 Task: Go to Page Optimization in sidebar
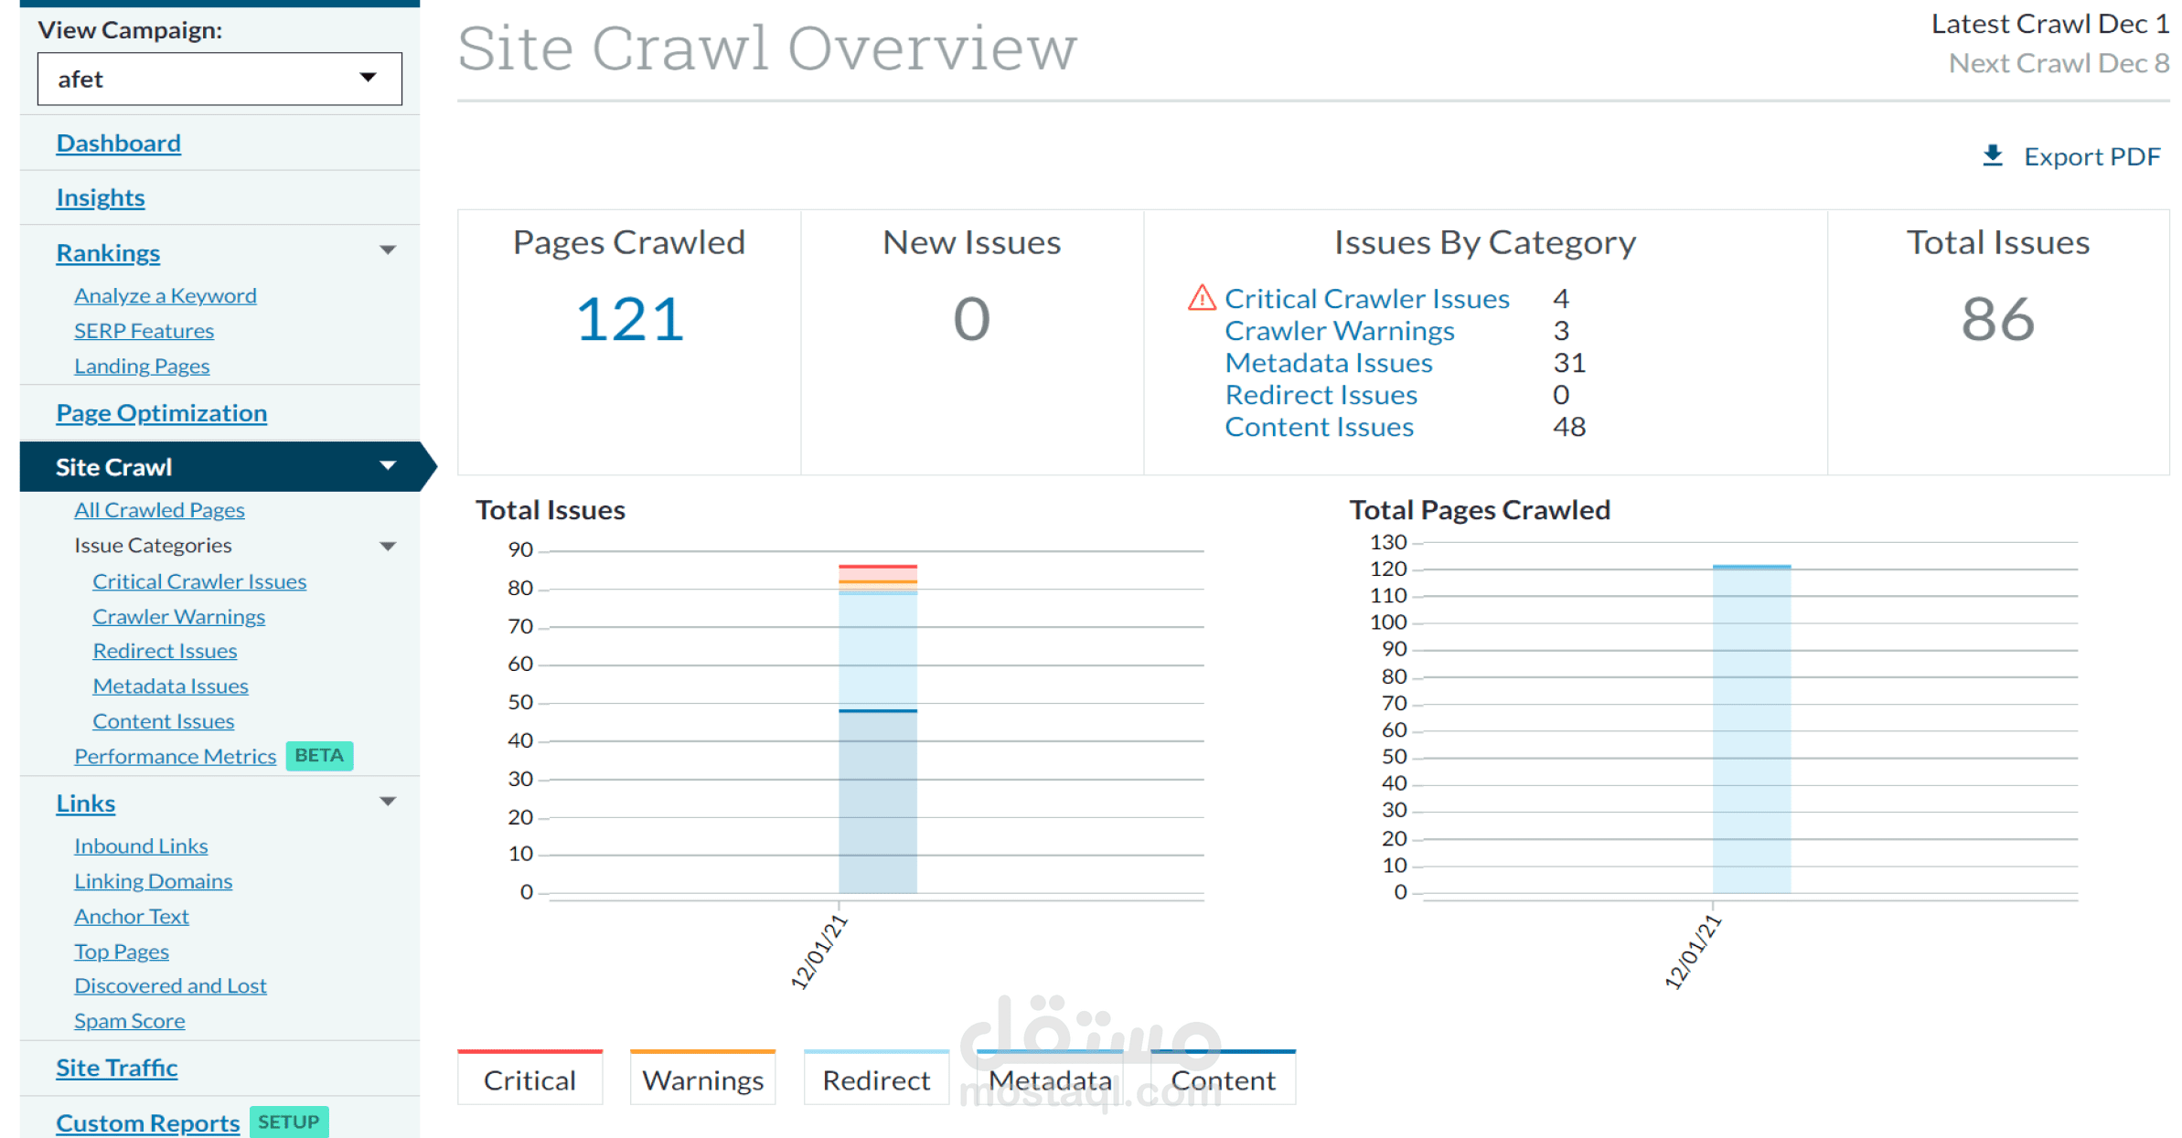(x=162, y=413)
